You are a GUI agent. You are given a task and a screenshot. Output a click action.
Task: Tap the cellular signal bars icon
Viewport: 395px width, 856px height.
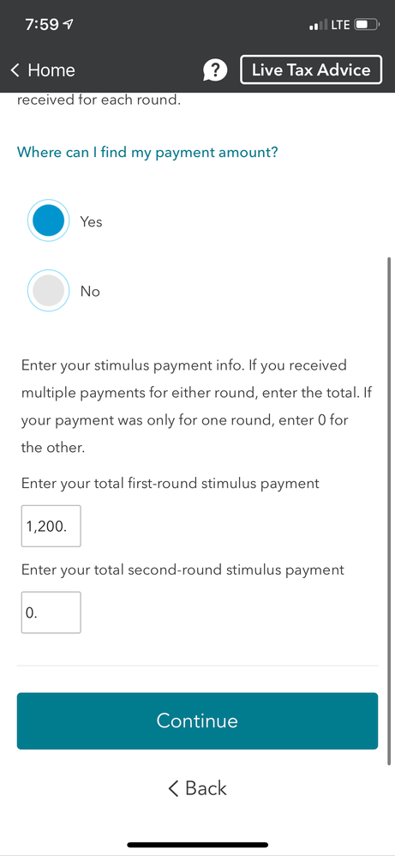[318, 25]
